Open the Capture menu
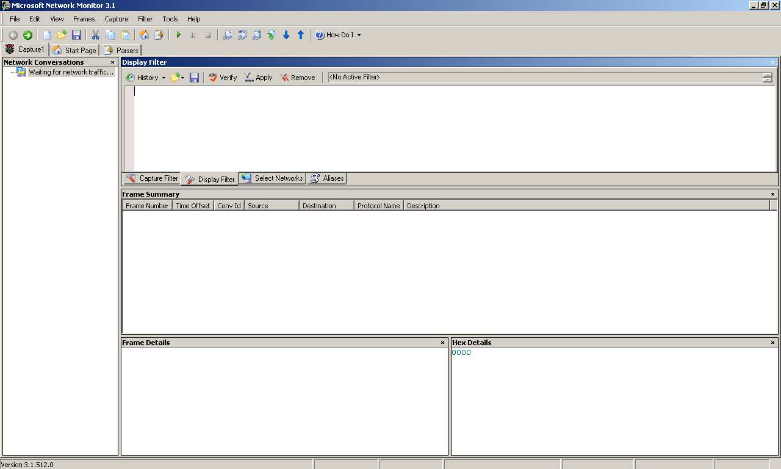The image size is (781, 469). coord(116,19)
